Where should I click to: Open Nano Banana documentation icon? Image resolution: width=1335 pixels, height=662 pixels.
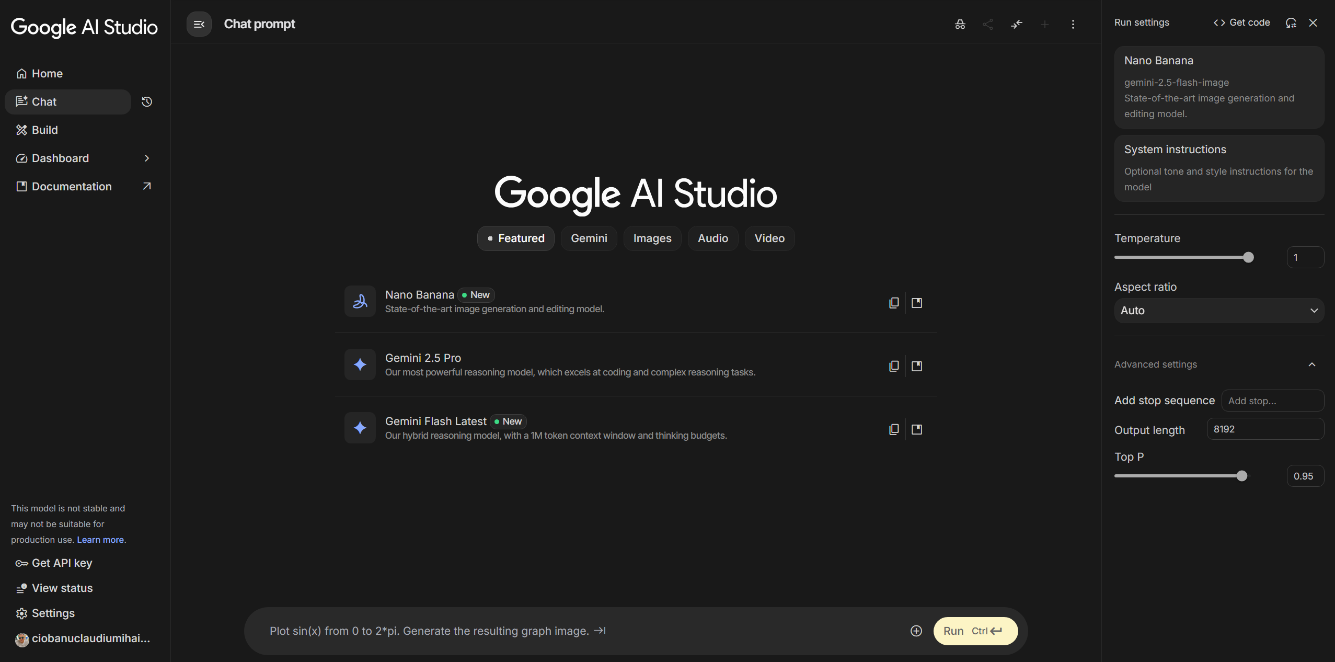[917, 303]
